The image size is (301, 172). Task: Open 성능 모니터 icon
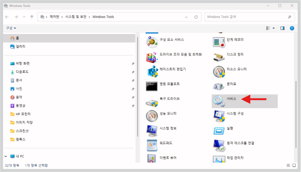pyautogui.click(x=152, y=116)
